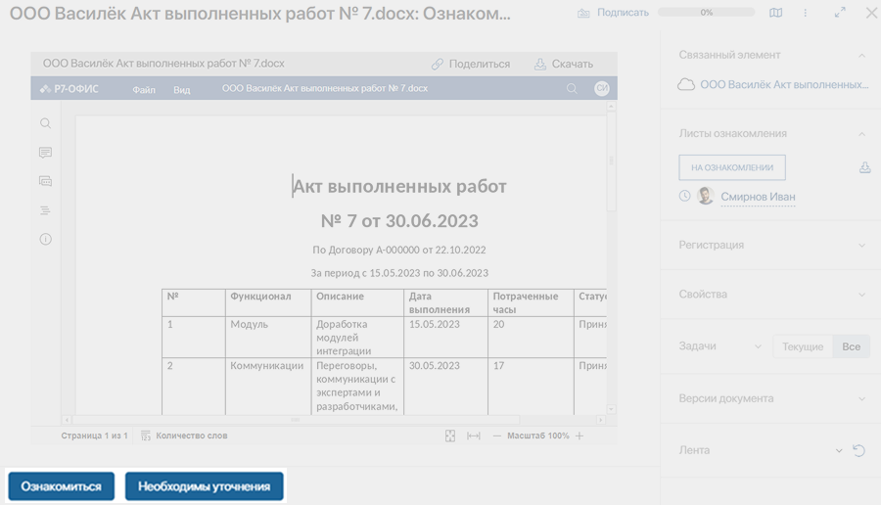Click the editor header search icon
The height and width of the screenshot is (505, 881).
point(572,89)
